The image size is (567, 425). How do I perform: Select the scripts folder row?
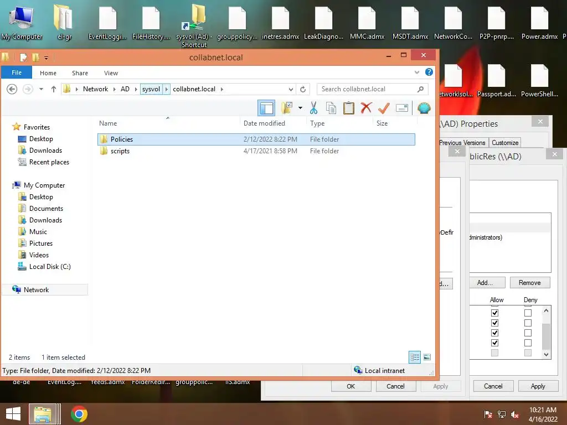click(x=256, y=151)
